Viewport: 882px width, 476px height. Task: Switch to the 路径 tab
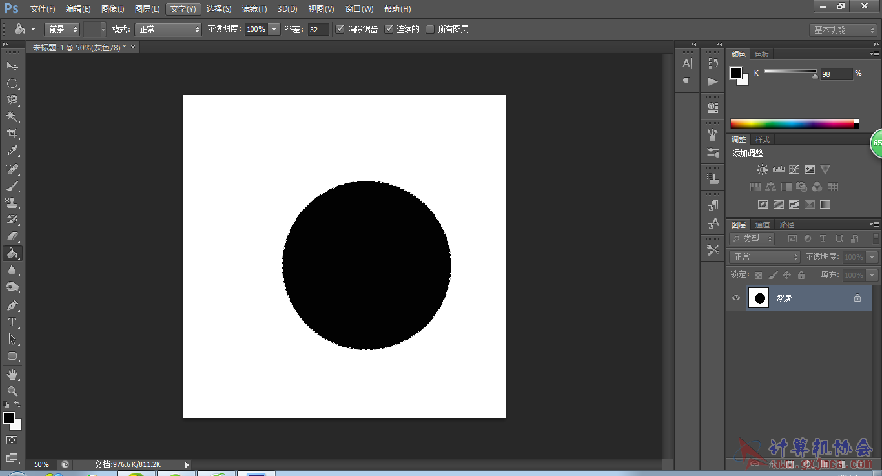pyautogui.click(x=787, y=225)
